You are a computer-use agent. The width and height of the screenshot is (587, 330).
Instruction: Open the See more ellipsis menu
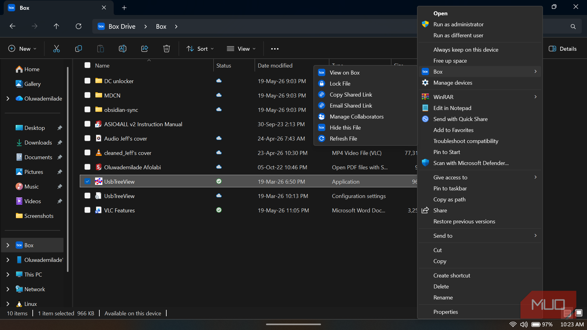tap(275, 49)
